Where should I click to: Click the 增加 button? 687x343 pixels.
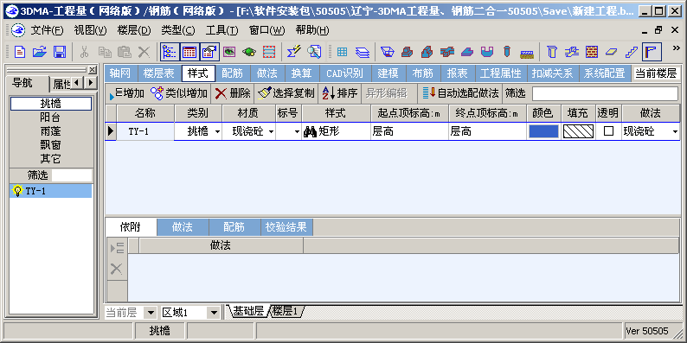126,93
